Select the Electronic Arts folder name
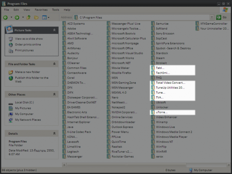232x174 pixels. [x=77, y=112]
